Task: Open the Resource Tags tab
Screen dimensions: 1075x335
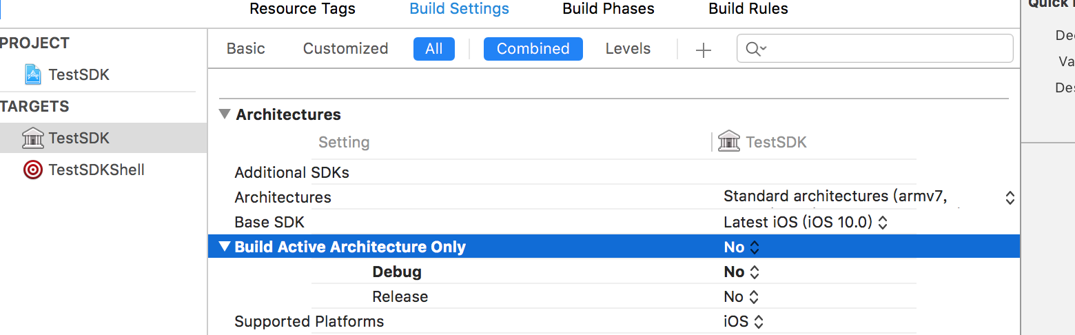Action: tap(303, 9)
